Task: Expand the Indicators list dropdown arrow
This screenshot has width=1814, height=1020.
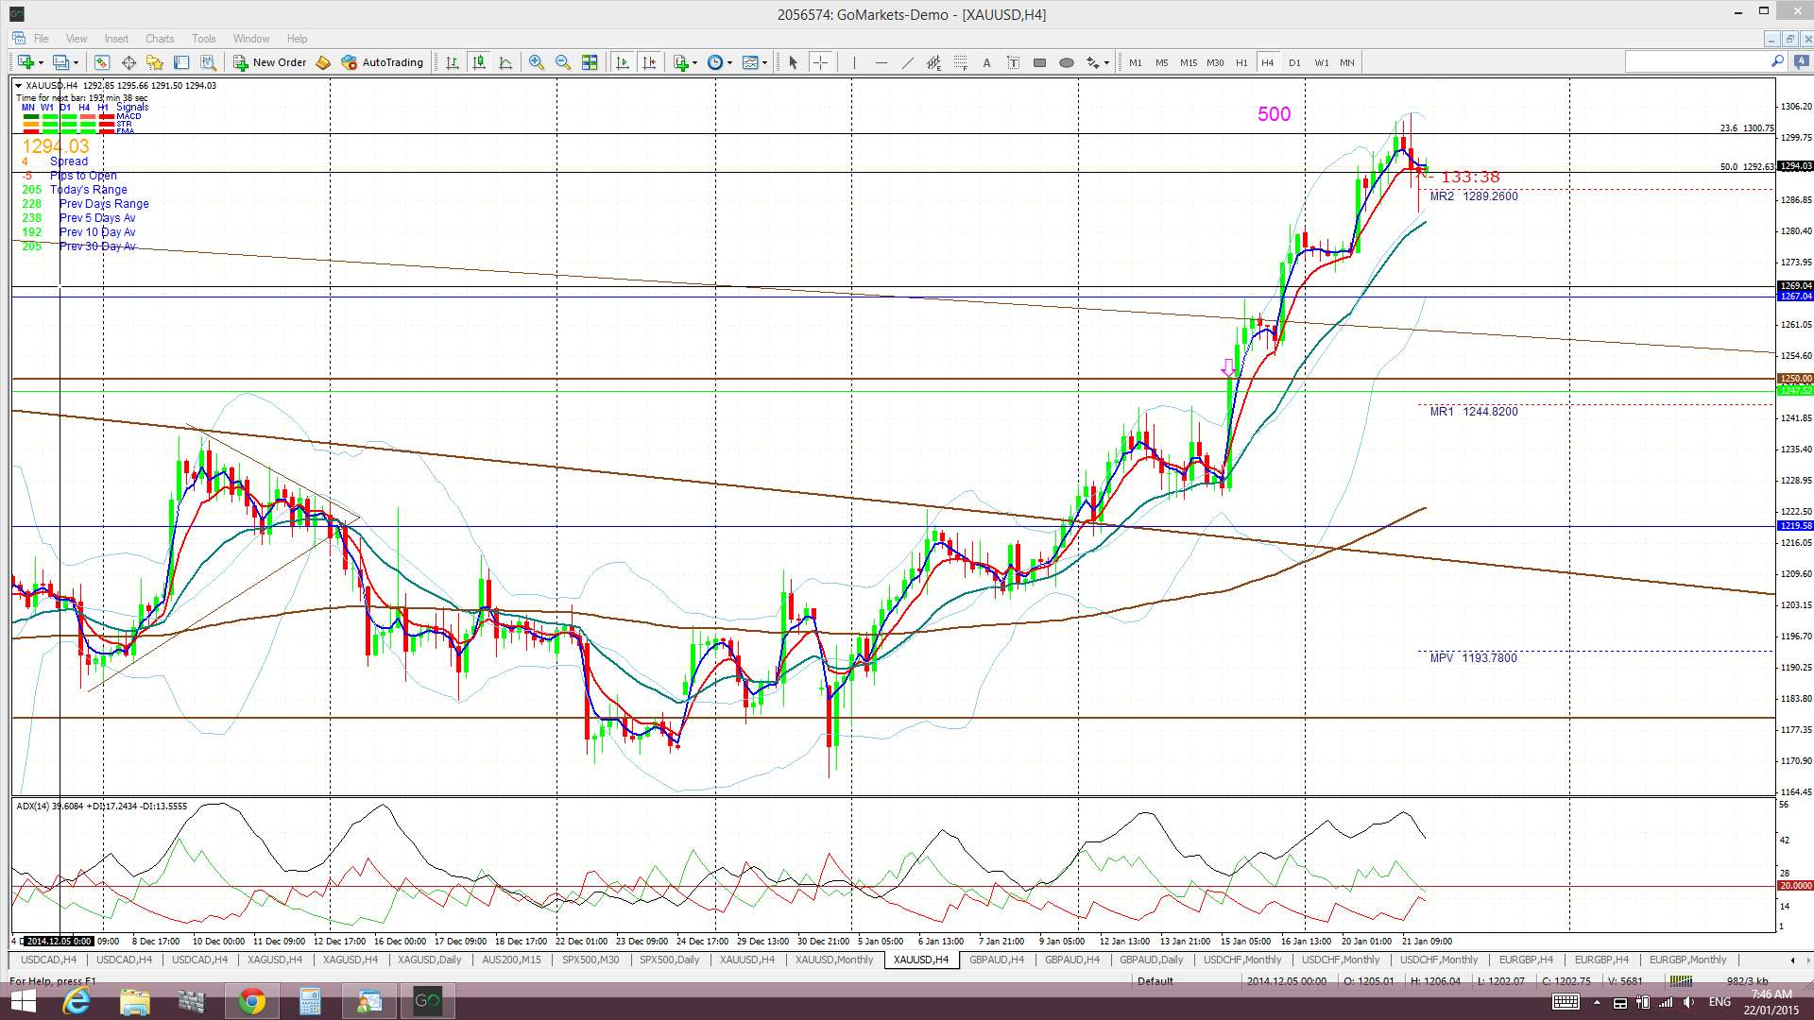Action: 694,63
